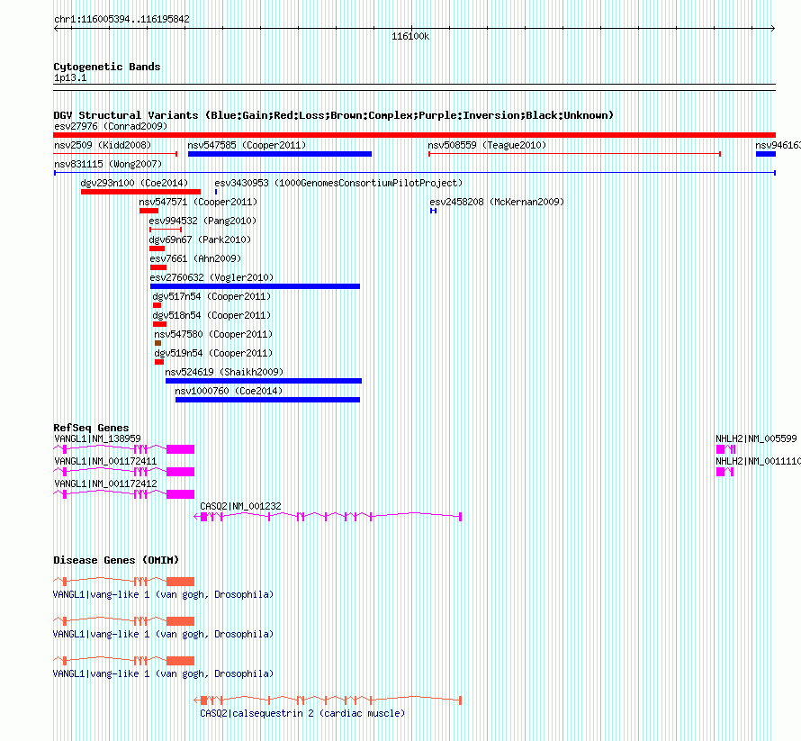Click the nsv524619 (Shaikh2009) blue bar
The height and width of the screenshot is (741, 801).
click(264, 381)
